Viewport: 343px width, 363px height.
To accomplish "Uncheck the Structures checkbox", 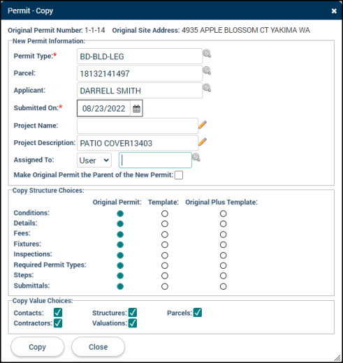I will (133, 313).
